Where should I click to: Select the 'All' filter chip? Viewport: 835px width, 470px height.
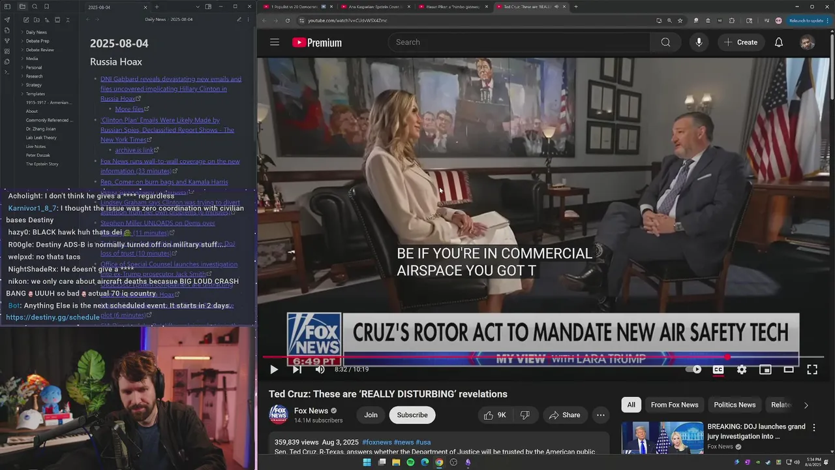pos(631,405)
